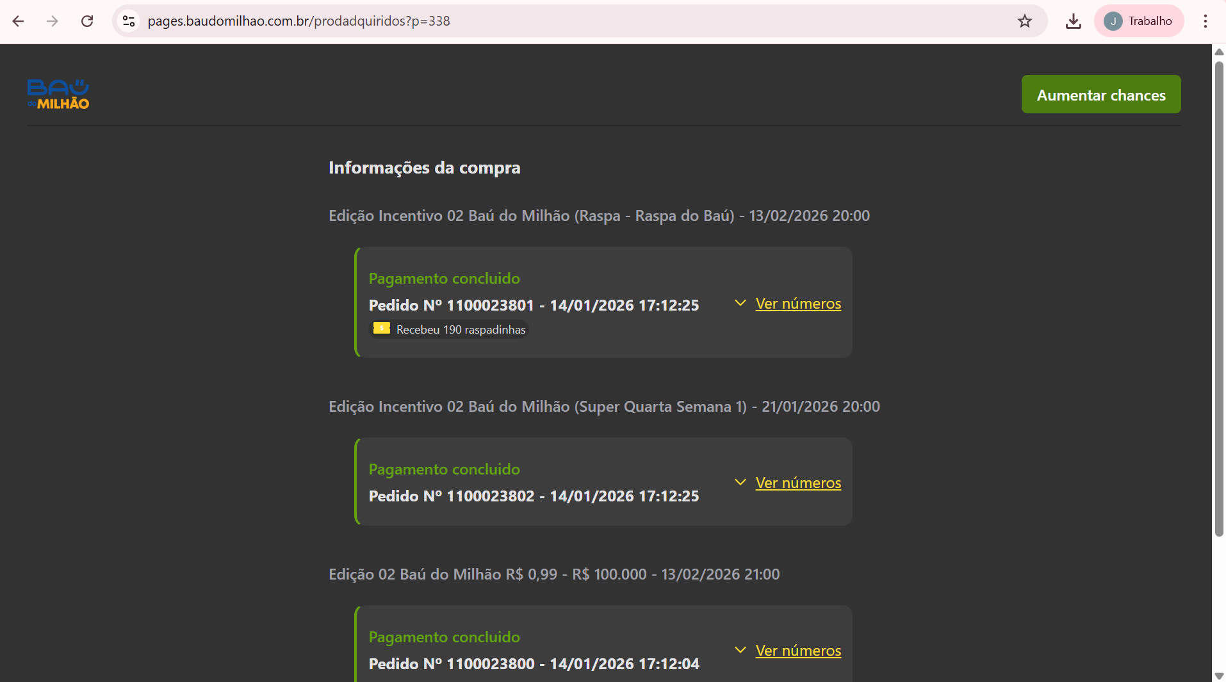Click the raspadinhas money badge icon
This screenshot has width=1226, height=682.
[382, 329]
